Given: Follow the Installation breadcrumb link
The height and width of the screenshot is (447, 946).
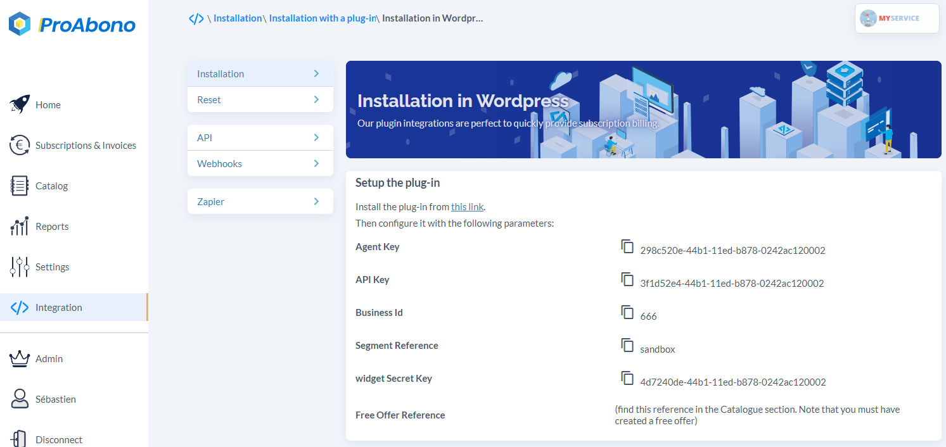Looking at the screenshot, I should coord(238,18).
